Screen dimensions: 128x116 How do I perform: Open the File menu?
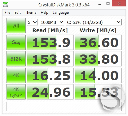click(7, 13)
